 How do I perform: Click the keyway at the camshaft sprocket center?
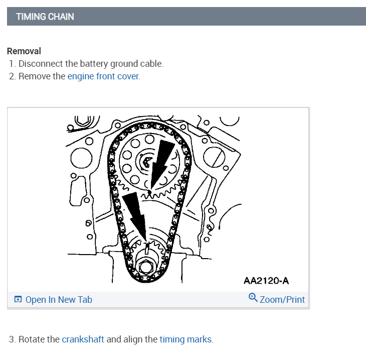point(147,161)
